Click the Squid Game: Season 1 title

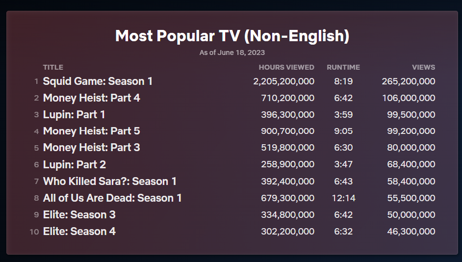pyautogui.click(x=98, y=81)
